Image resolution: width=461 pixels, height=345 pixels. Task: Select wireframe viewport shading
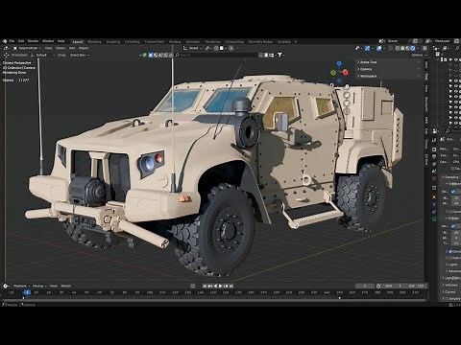[x=398, y=48]
